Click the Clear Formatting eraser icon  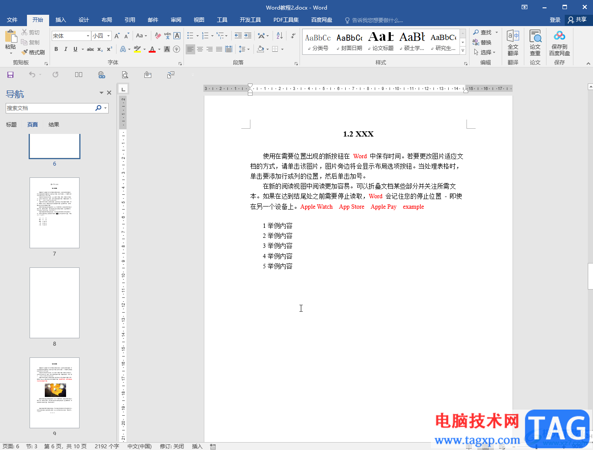tap(158, 36)
